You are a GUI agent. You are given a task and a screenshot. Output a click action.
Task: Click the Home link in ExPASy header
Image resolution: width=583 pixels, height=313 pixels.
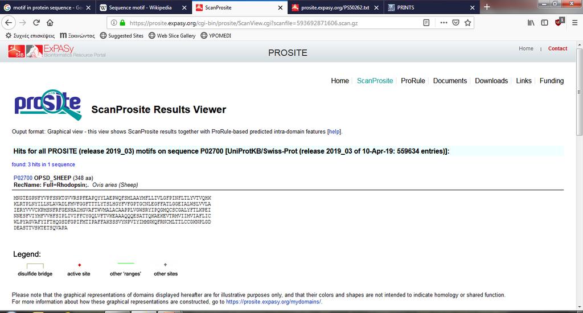525,48
